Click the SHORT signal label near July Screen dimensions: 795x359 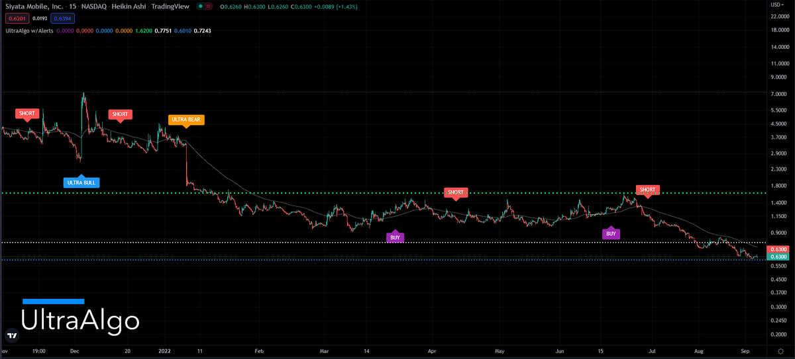[647, 190]
